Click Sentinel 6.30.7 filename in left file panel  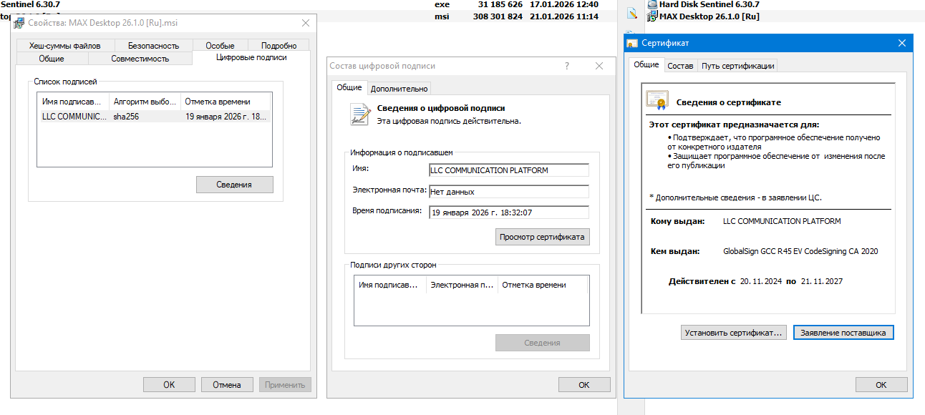(x=30, y=4)
